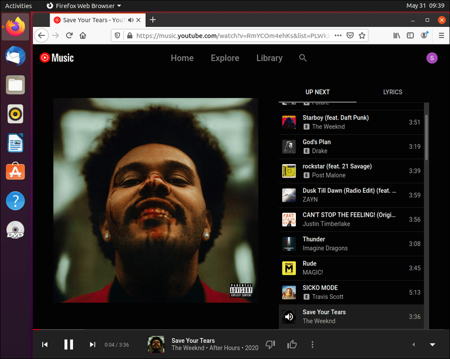Open the Firefox home page
This screenshot has width=450, height=359.
(x=83, y=35)
